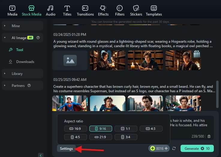This screenshot has height=157, width=221.
Task: Open the Templates tab
Action: pos(154,11)
